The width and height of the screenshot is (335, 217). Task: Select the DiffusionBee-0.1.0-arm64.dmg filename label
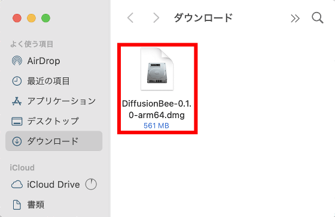coord(157,109)
